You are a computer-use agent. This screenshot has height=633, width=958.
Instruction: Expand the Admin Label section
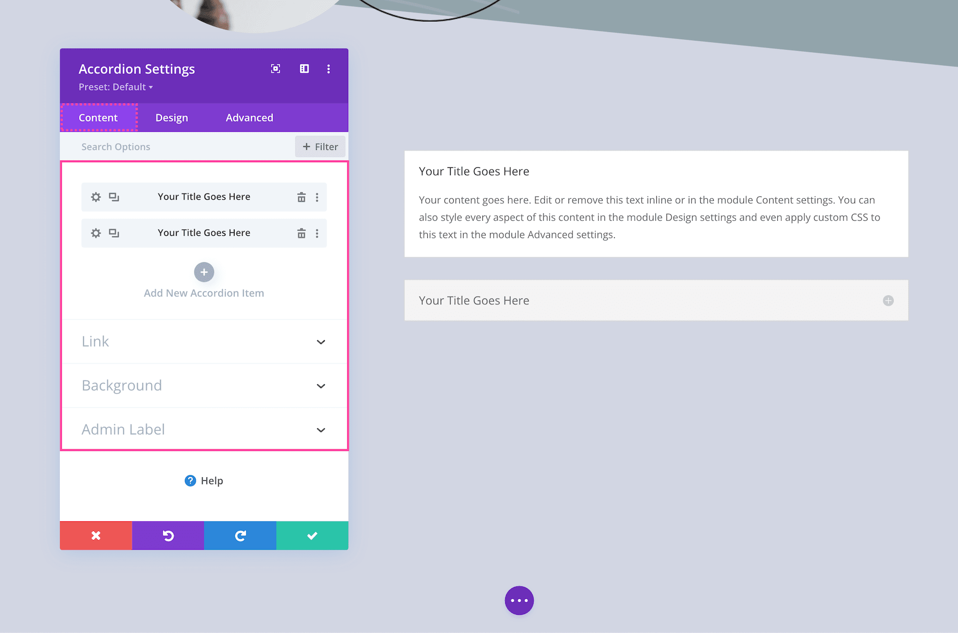[x=204, y=429]
